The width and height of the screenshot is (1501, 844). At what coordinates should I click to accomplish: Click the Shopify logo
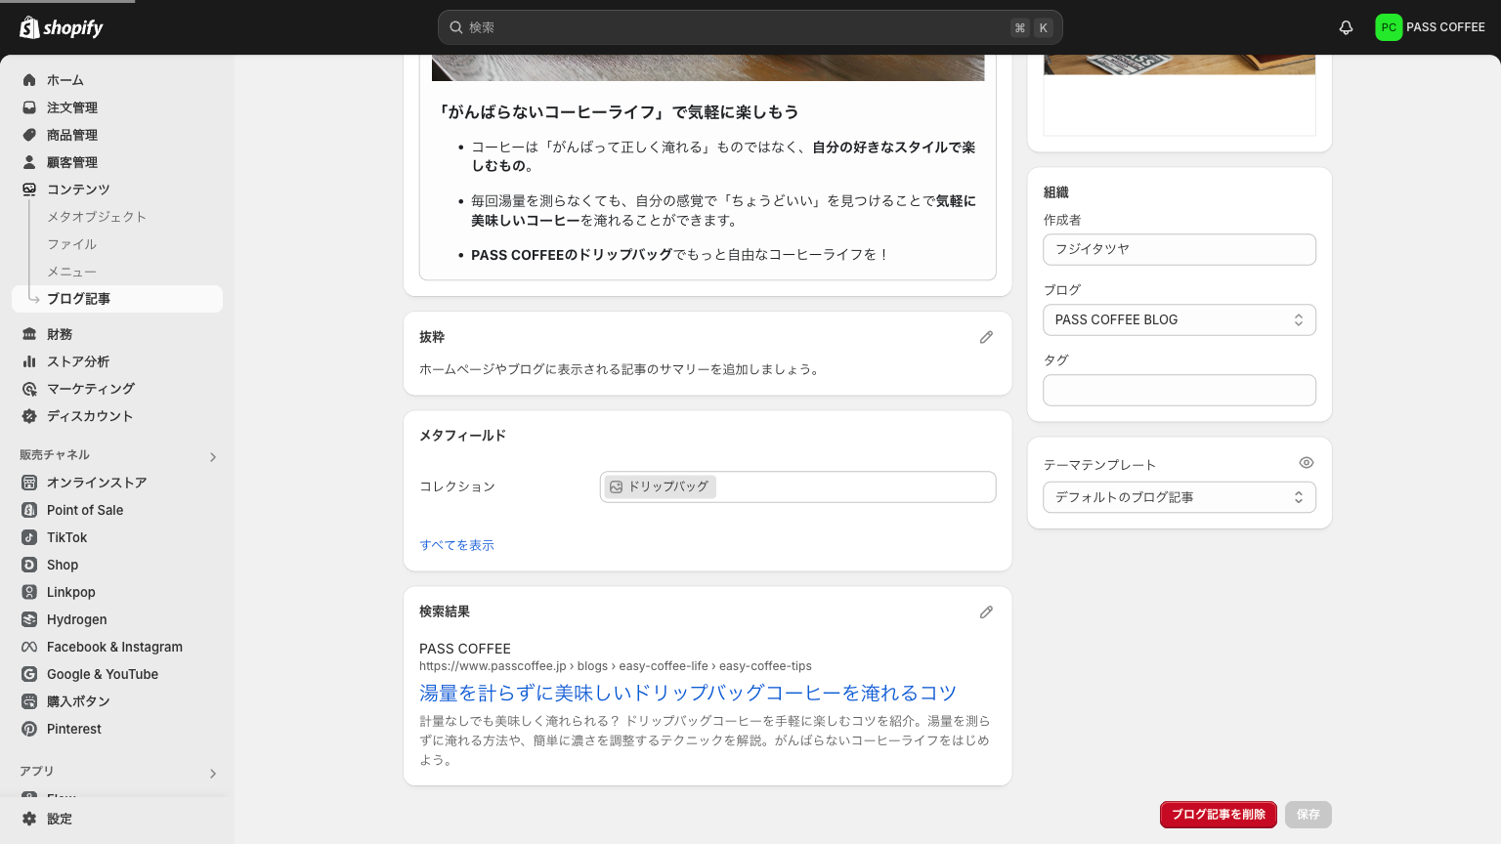62,27
